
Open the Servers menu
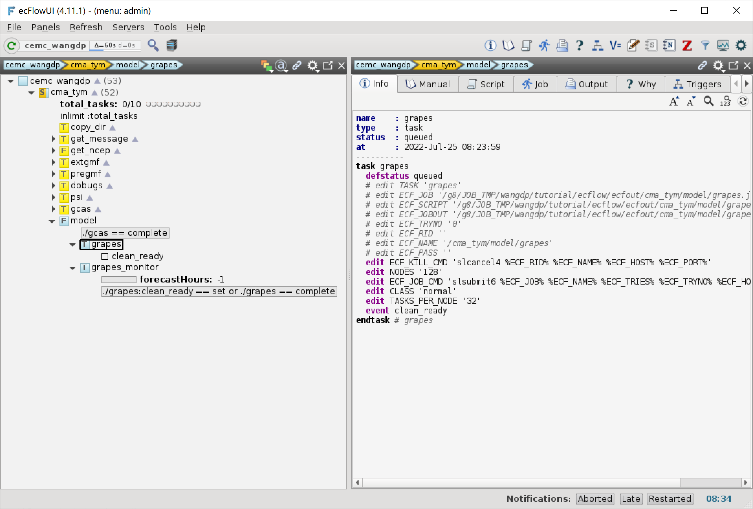(x=128, y=27)
